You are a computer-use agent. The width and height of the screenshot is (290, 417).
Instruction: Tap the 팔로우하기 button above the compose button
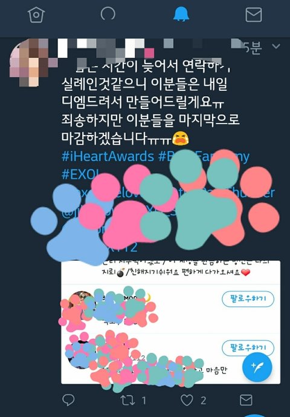point(248,348)
